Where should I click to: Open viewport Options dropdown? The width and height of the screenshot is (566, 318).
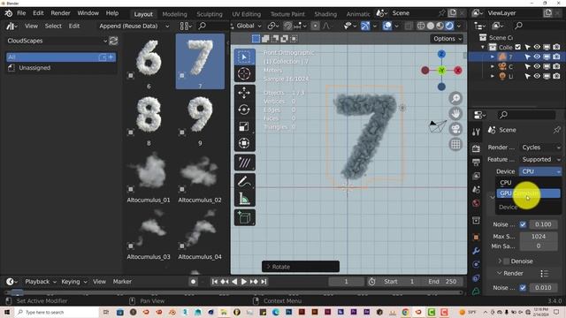(447, 39)
